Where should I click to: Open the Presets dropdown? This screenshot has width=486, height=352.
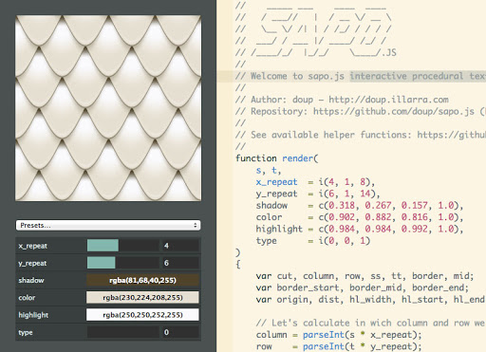(108, 225)
